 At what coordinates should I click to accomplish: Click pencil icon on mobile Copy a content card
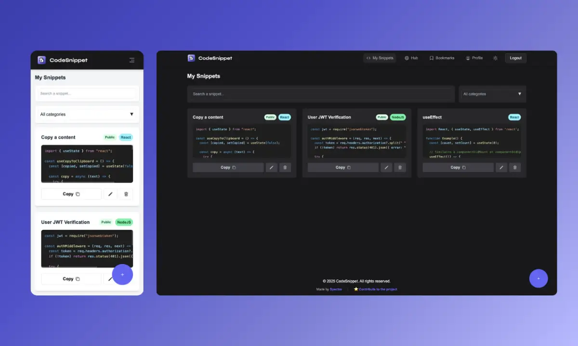coord(111,194)
